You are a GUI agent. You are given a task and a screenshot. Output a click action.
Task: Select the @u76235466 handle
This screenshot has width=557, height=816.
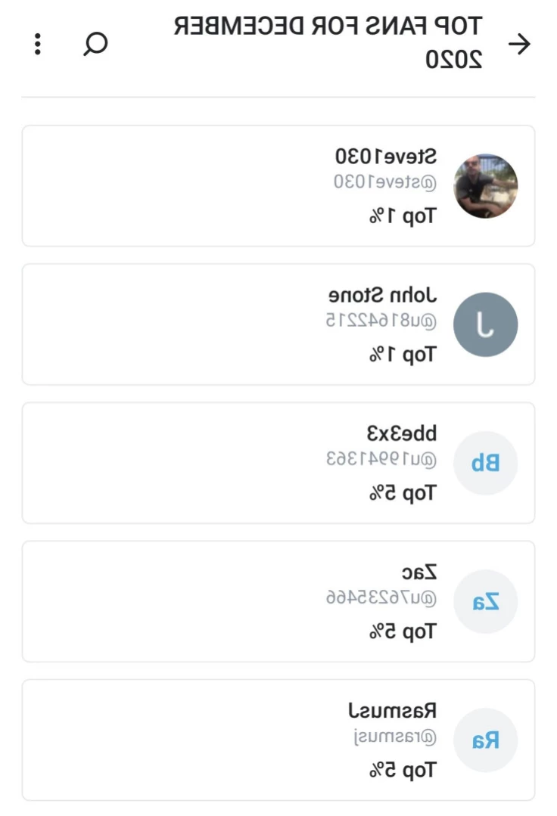pyautogui.click(x=381, y=597)
